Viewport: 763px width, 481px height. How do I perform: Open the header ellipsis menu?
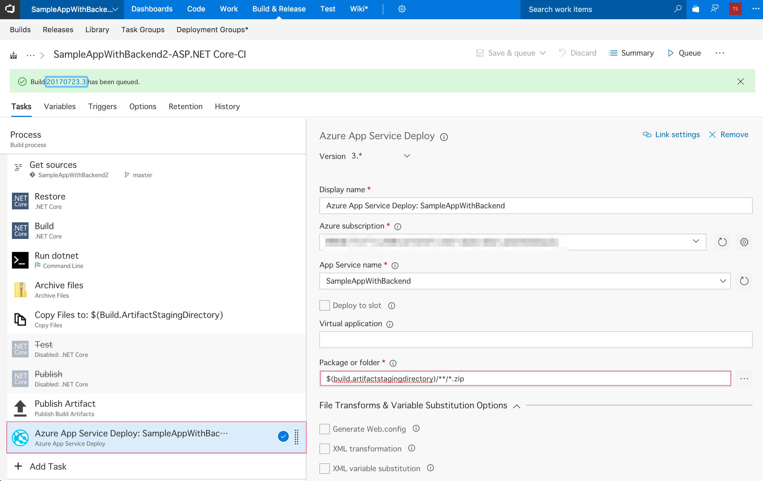(x=755, y=9)
